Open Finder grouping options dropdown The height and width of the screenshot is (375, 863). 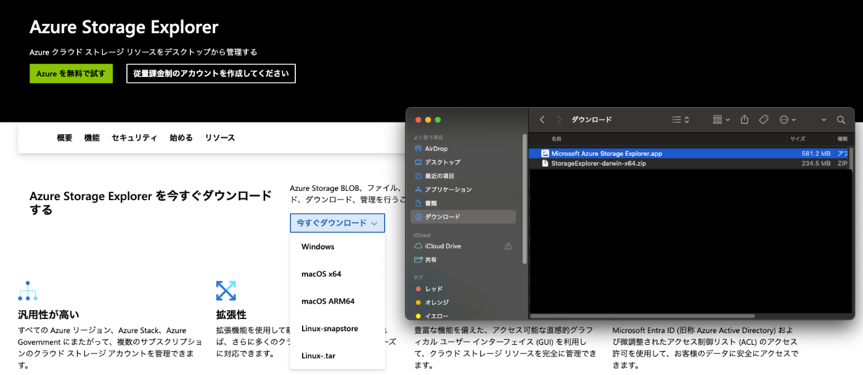click(721, 119)
